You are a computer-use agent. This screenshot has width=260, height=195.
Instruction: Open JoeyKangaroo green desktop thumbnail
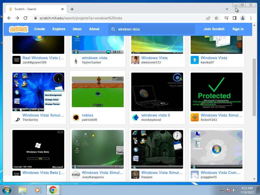98,149
